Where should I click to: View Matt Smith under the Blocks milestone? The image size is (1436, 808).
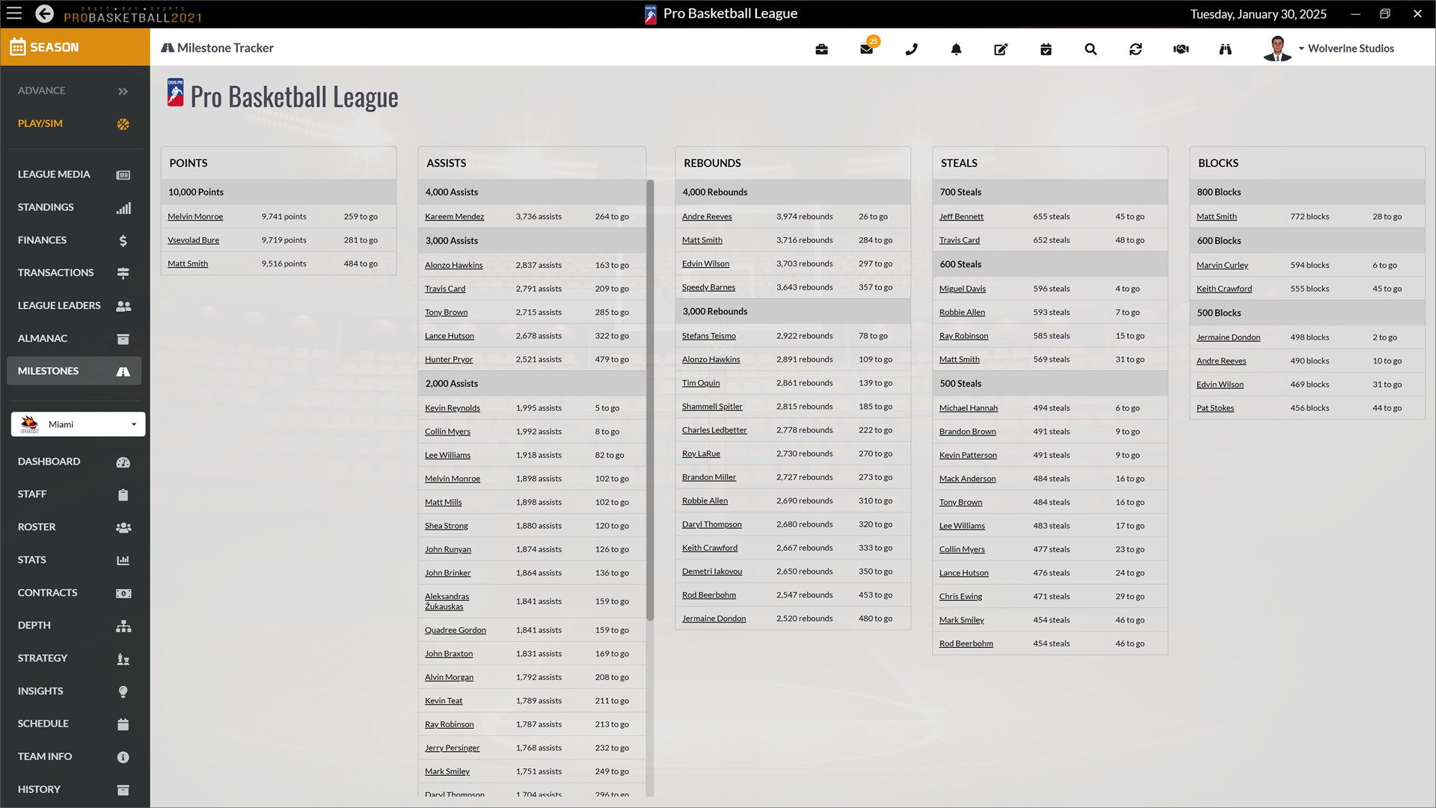[x=1216, y=216]
